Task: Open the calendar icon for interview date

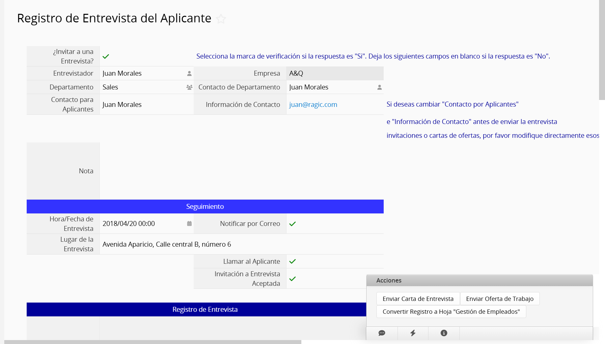Action: [x=189, y=224]
